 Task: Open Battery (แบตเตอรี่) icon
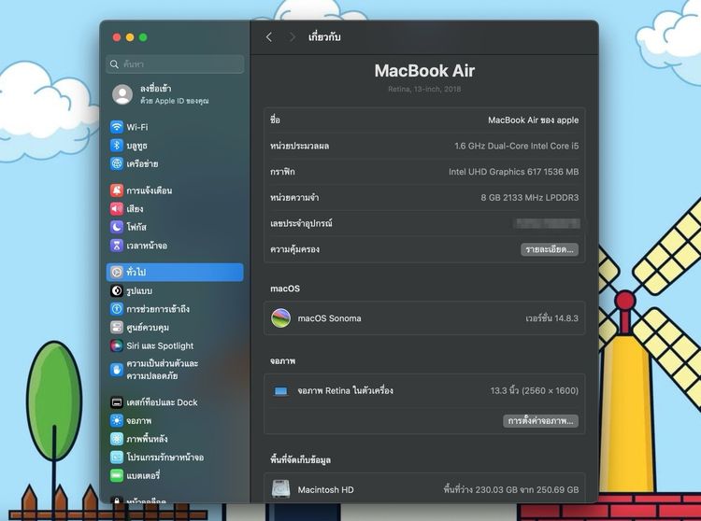(117, 475)
